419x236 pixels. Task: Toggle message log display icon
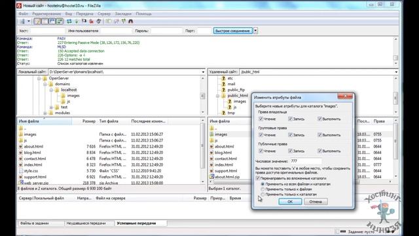[37, 22]
